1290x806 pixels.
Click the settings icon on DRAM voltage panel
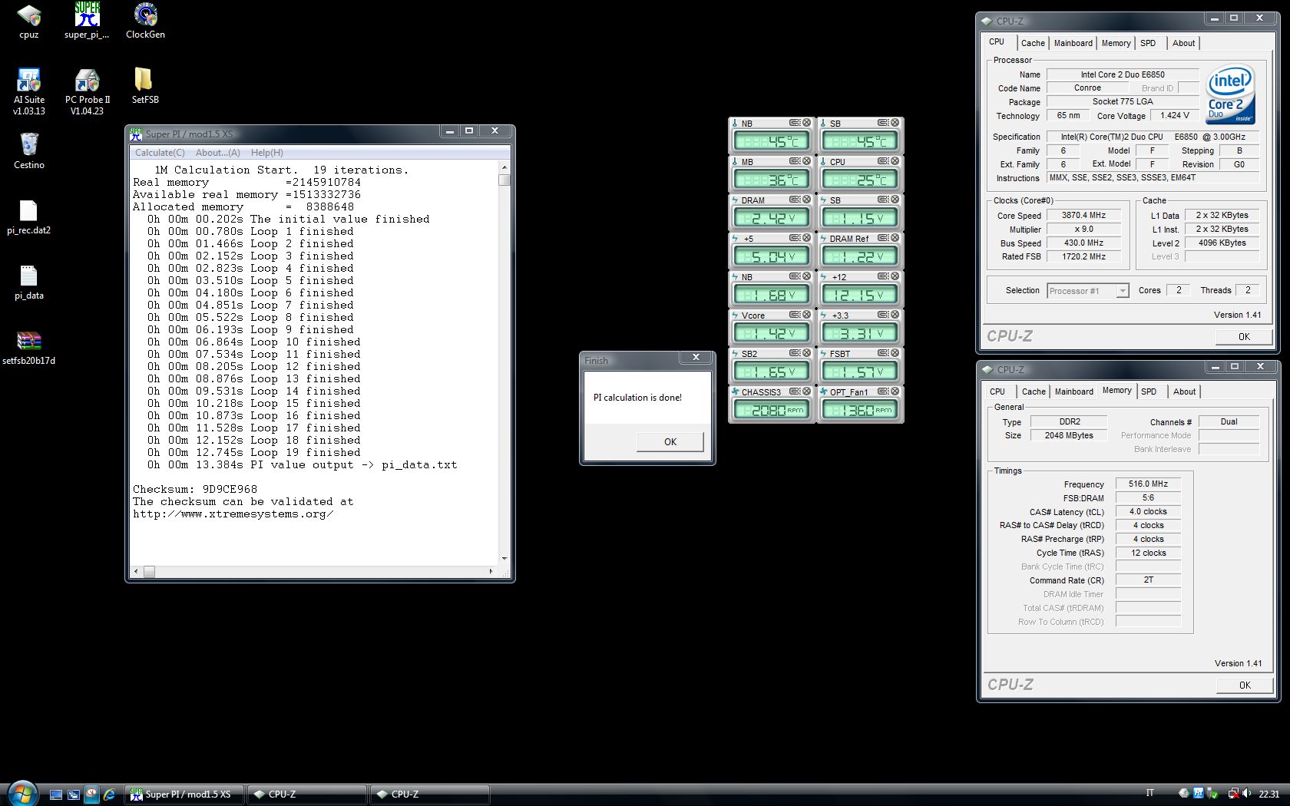click(x=795, y=200)
